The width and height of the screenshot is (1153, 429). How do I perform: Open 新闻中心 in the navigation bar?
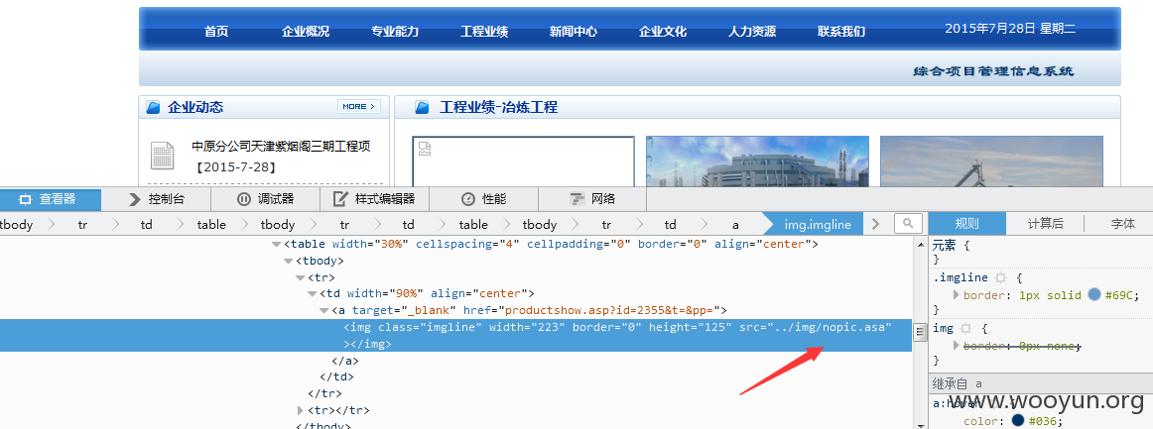pos(573,32)
